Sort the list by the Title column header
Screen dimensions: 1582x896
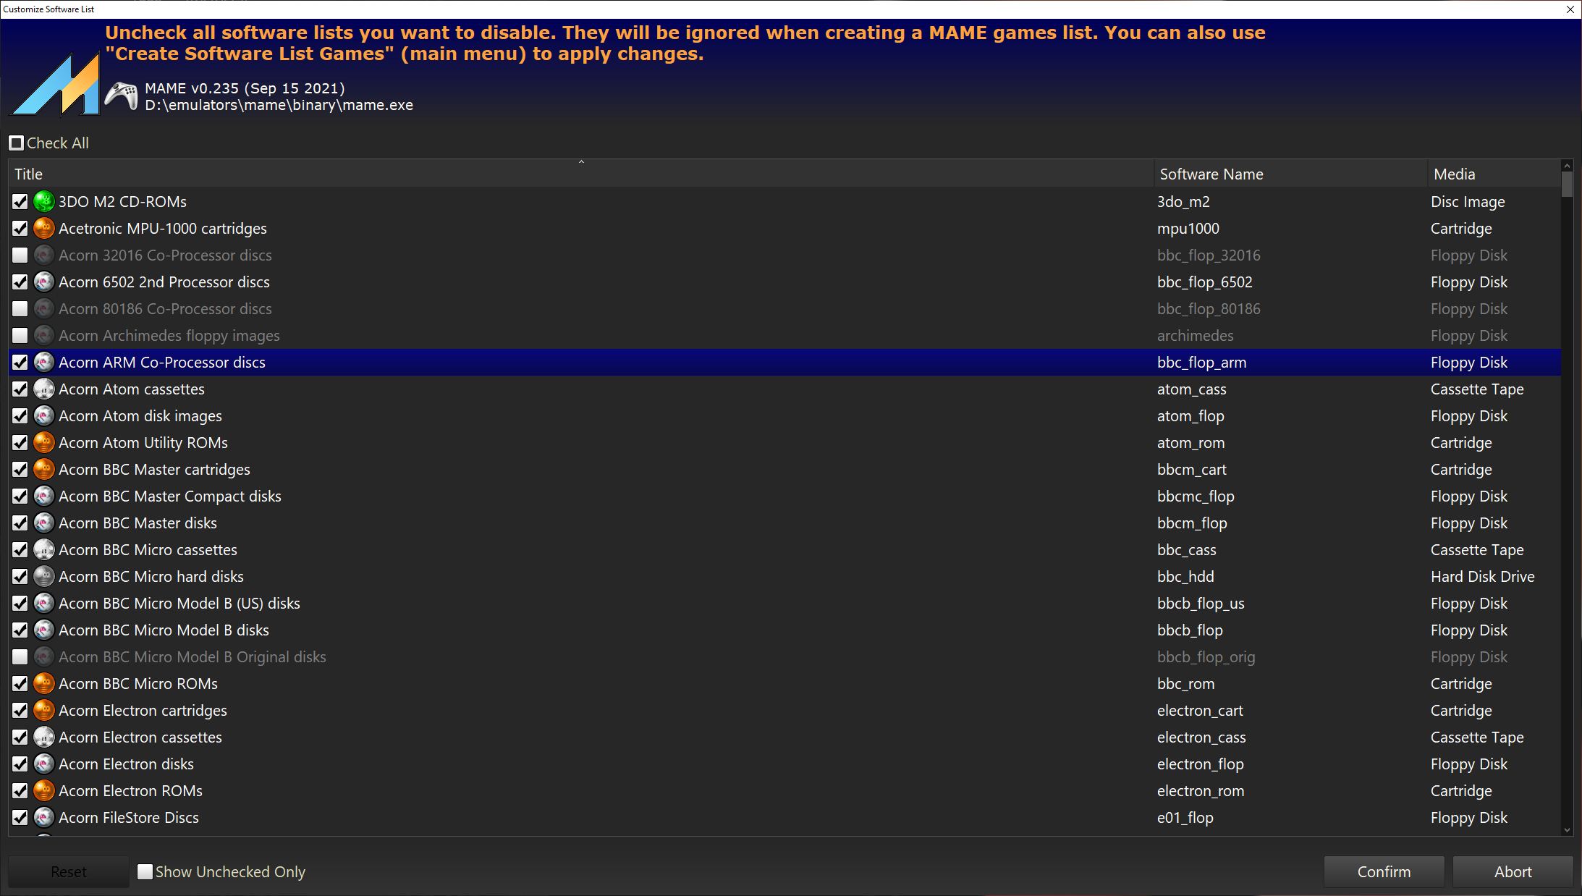click(579, 174)
